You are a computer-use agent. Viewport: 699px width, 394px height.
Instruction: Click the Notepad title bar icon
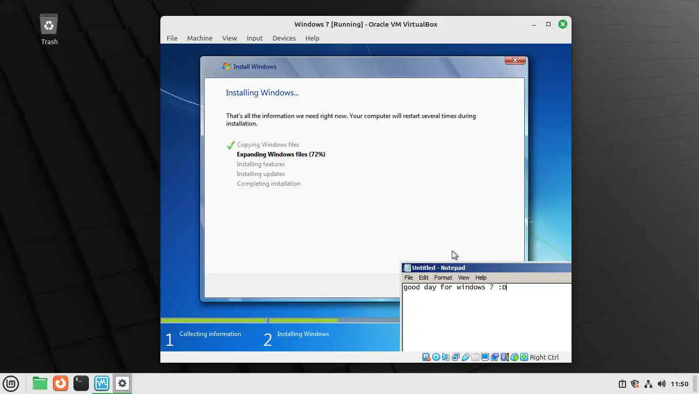tap(407, 268)
